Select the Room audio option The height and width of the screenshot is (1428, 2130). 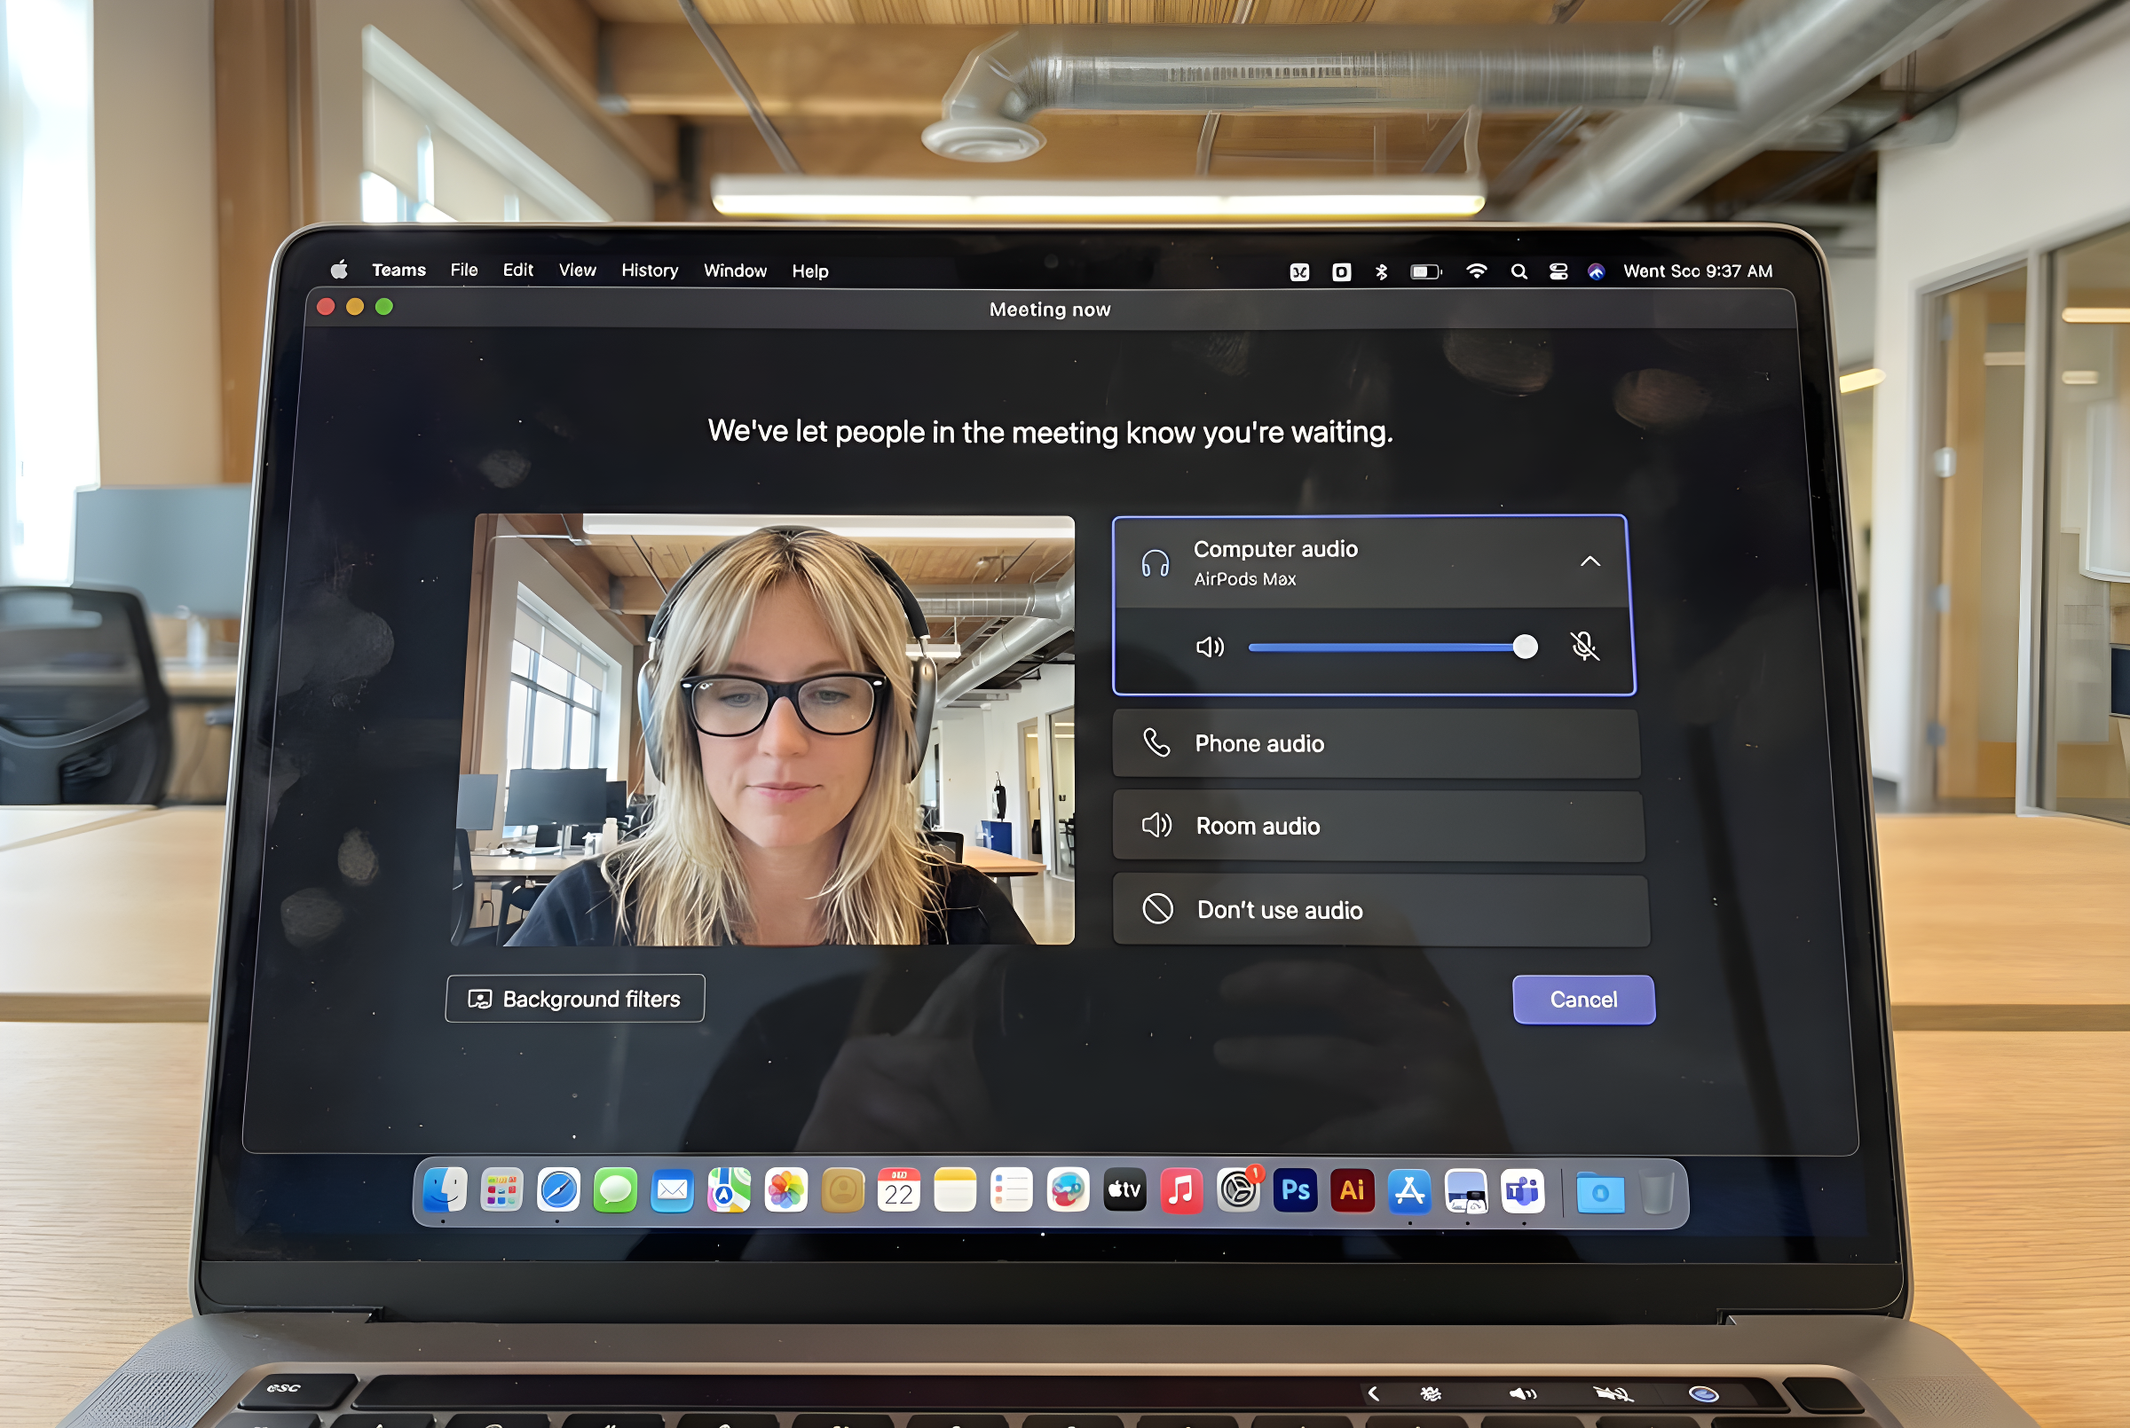tap(1377, 826)
